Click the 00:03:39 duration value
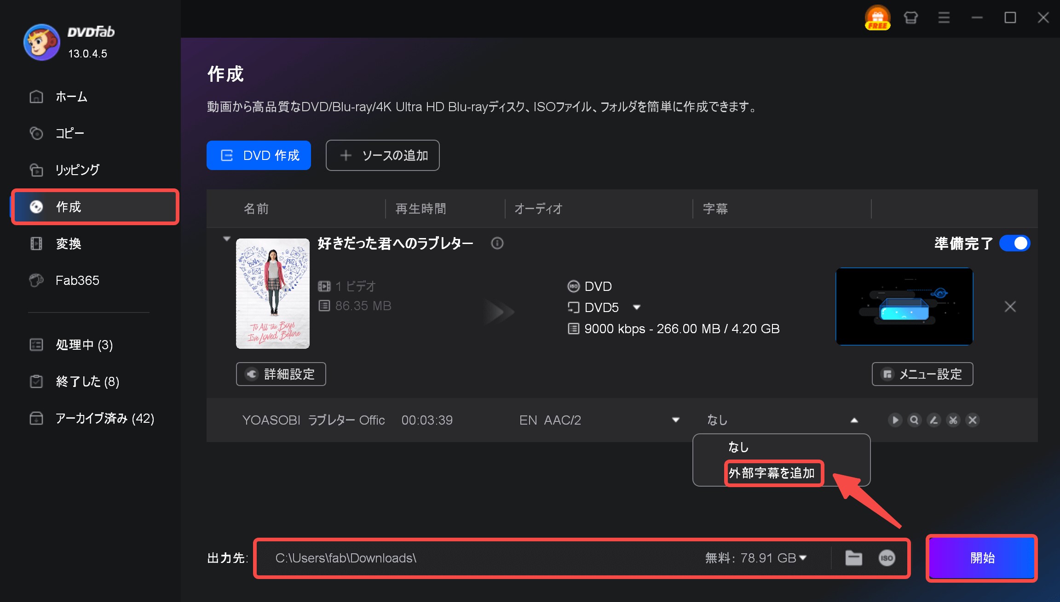Screen dimensions: 1060x602 point(427,420)
